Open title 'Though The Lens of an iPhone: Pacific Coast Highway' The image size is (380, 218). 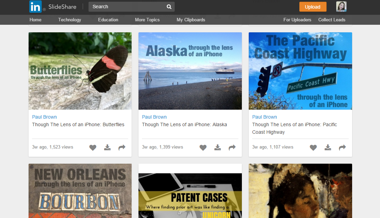coord(295,128)
